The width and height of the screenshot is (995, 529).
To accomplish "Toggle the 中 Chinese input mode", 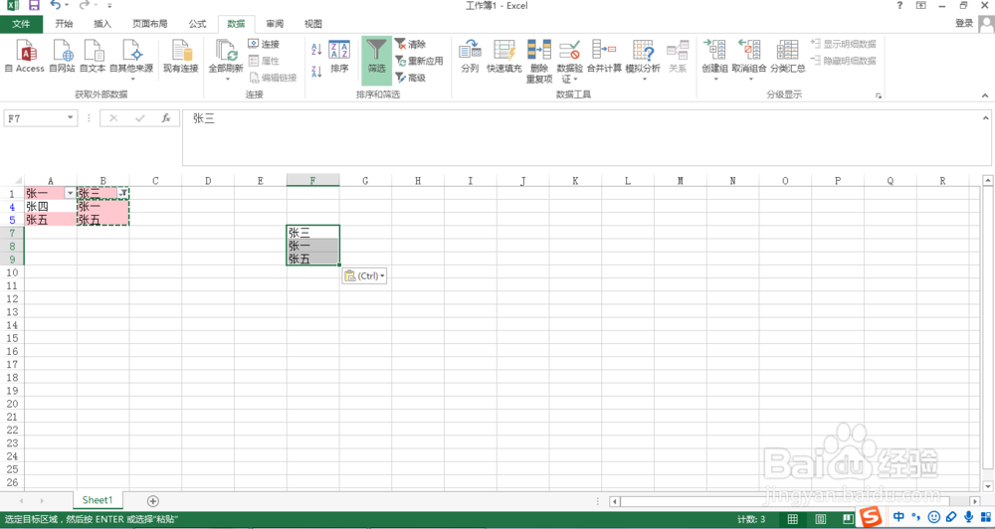I will pos(898,517).
